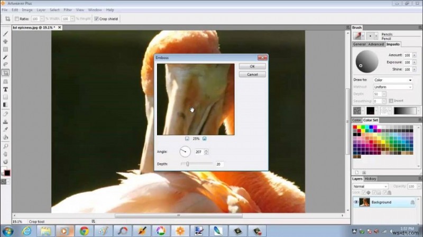423x237 pixels.
Task: Switch to the Color tab
Action: pyautogui.click(x=356, y=120)
